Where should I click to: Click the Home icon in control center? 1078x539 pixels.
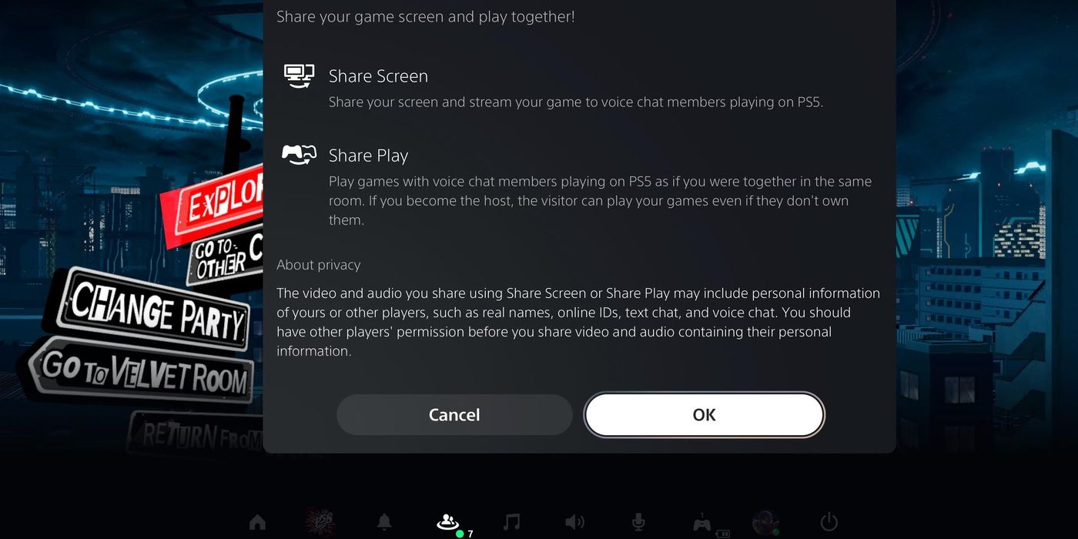258,523
